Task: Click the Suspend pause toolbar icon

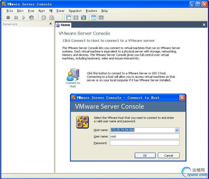Action: [16, 18]
